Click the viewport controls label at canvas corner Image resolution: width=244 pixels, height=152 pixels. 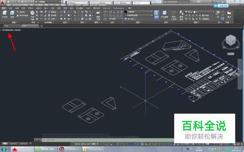(x=11, y=30)
